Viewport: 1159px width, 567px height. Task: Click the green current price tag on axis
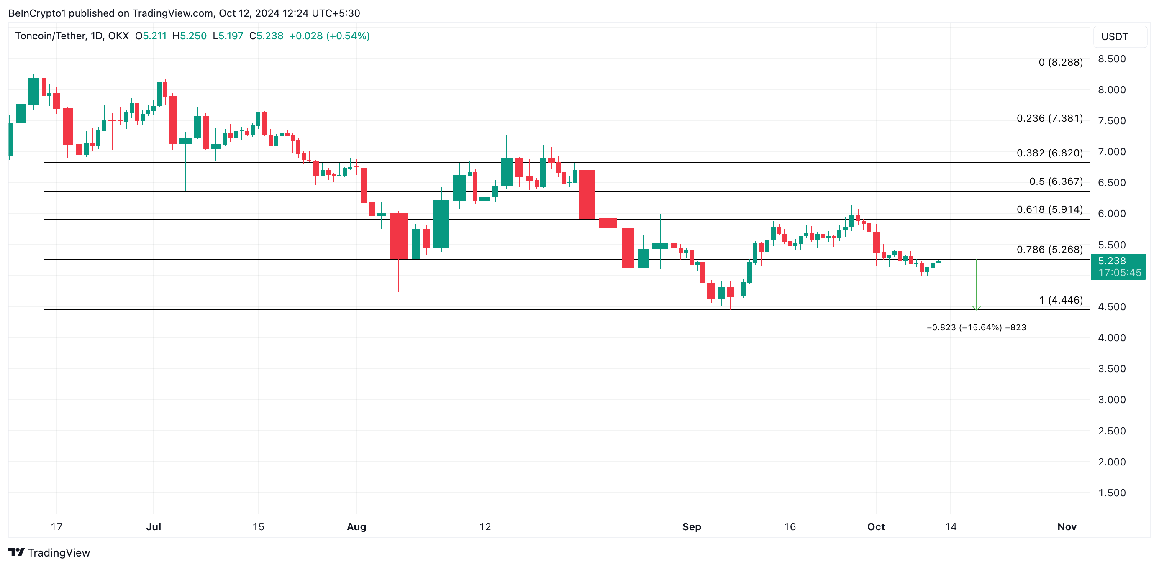tap(1118, 267)
